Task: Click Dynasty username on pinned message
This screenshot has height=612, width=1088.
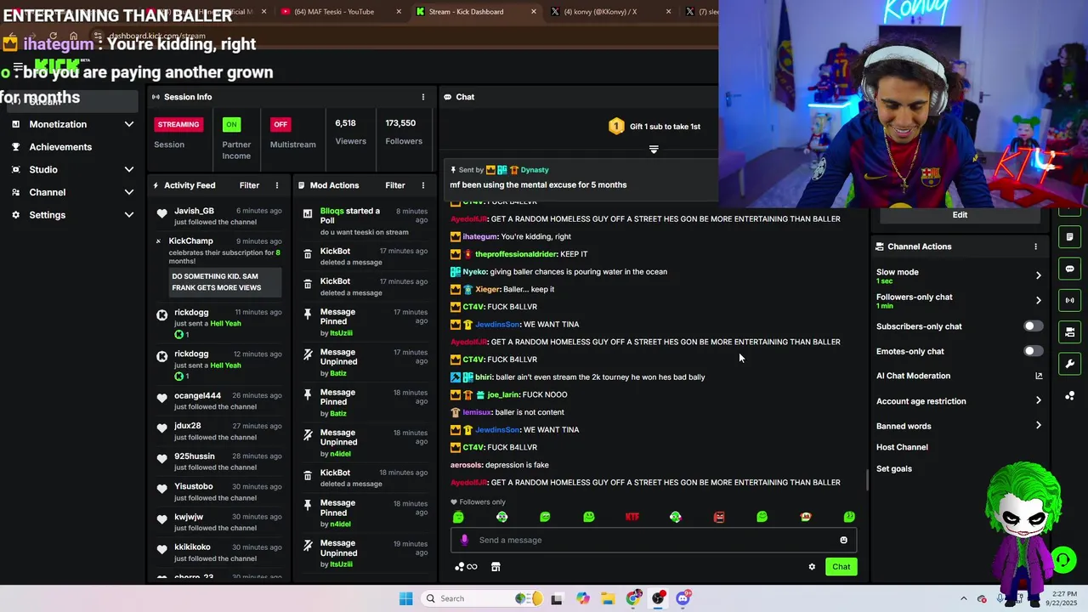Action: click(535, 170)
